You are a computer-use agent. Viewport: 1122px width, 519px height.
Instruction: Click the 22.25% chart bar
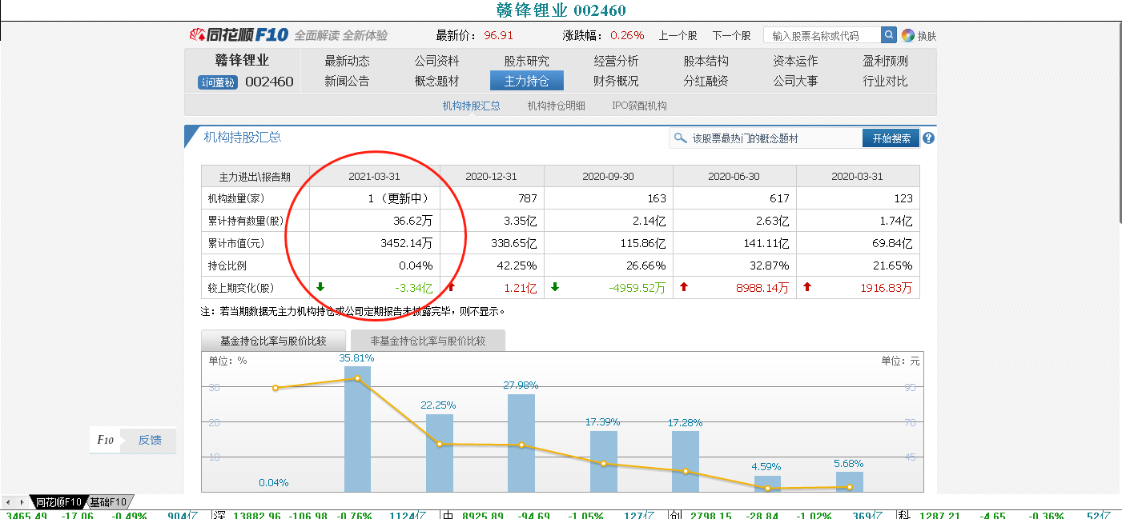[x=439, y=453]
